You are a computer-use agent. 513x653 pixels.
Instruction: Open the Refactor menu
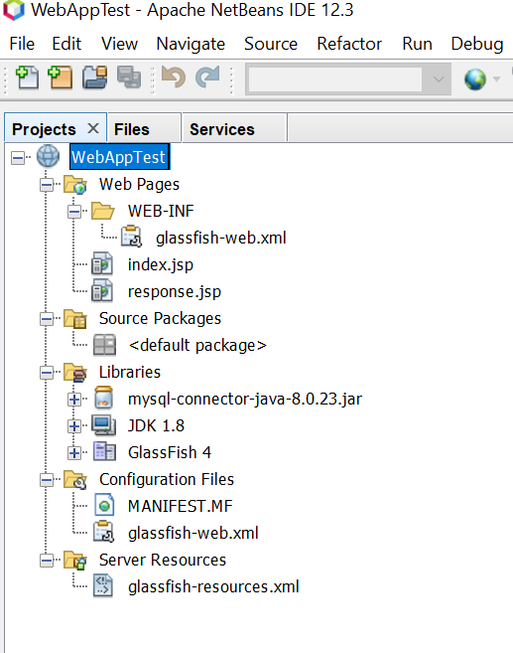pos(349,44)
